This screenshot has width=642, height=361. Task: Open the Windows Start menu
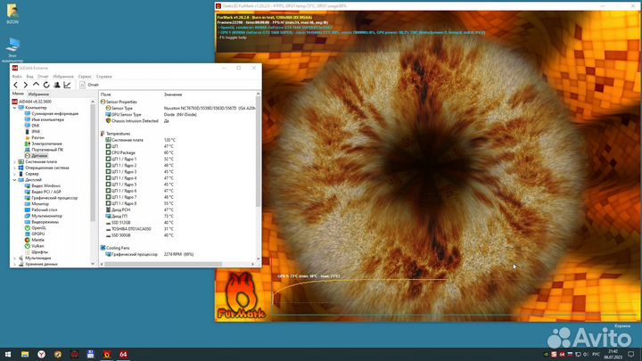point(8,355)
